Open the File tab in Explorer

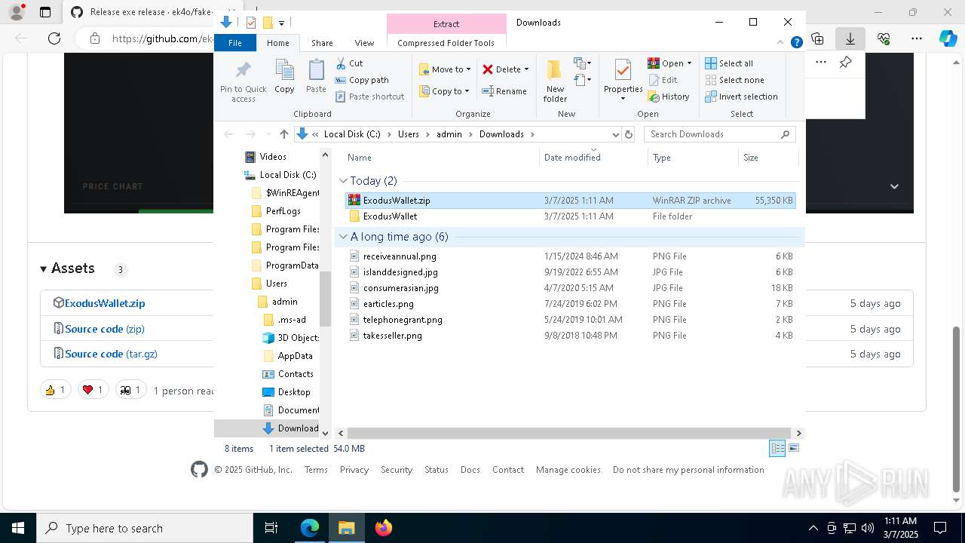coord(235,43)
